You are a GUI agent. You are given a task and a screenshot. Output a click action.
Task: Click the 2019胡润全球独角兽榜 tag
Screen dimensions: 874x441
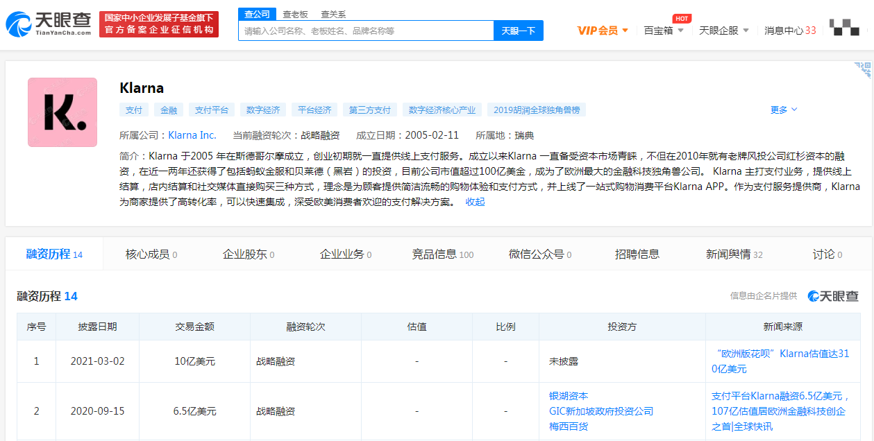pyautogui.click(x=537, y=110)
